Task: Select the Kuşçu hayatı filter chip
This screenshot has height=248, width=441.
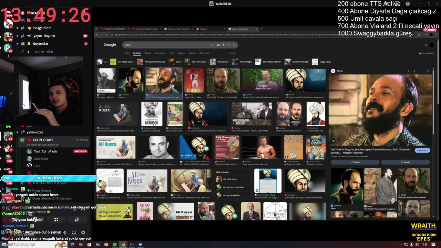Action: pos(322,62)
